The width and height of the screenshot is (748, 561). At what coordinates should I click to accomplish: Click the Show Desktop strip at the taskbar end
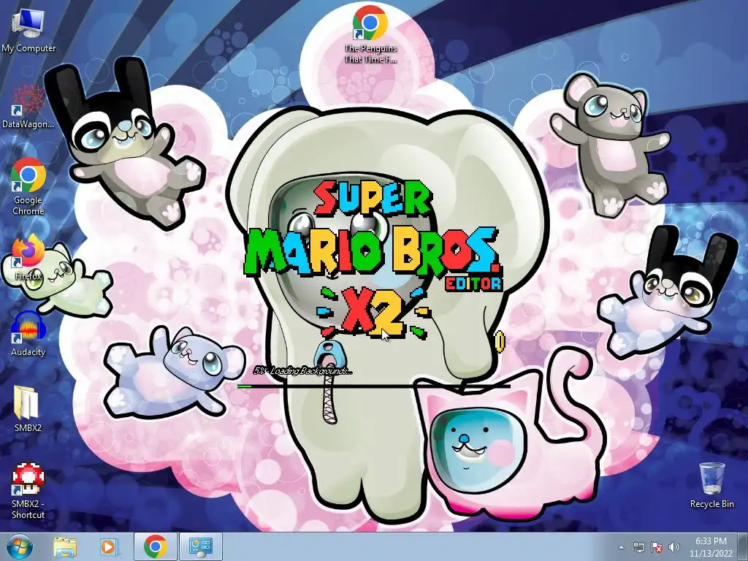point(743,546)
